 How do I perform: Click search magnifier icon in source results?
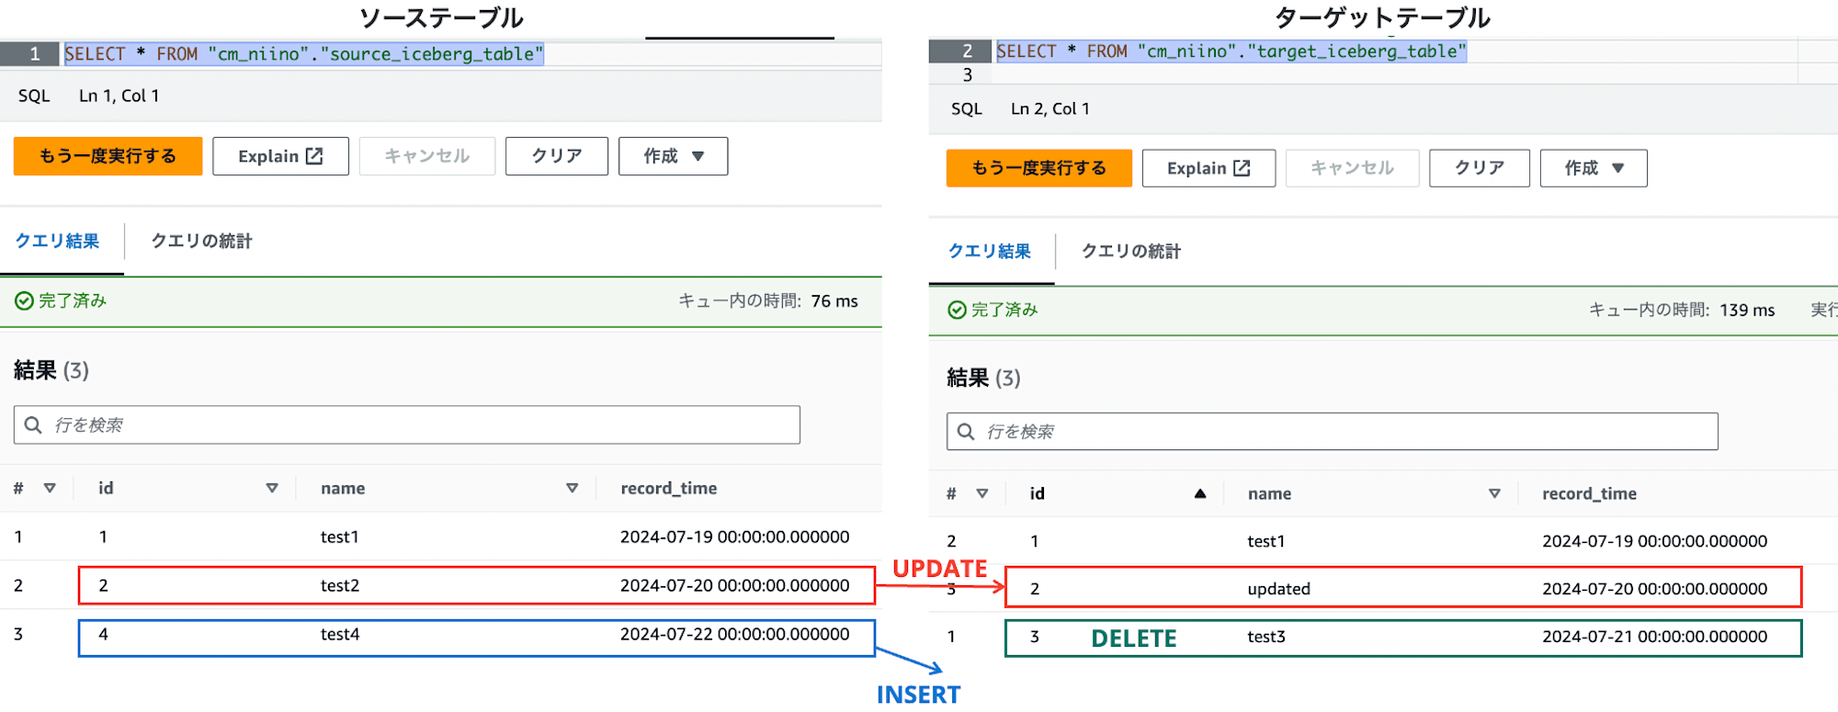[33, 424]
